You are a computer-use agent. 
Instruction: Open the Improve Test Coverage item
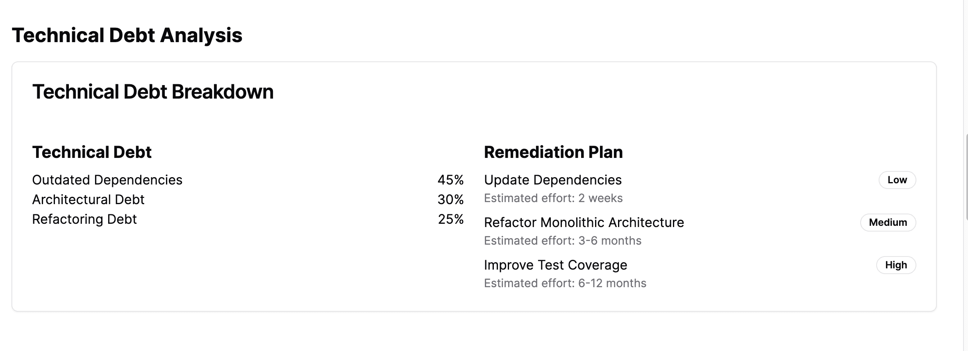(555, 265)
